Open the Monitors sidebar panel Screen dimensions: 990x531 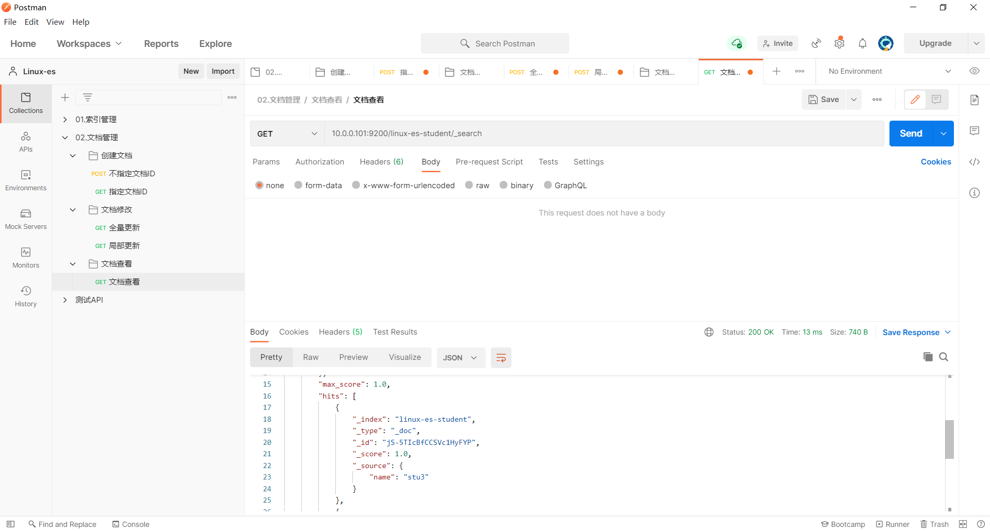tap(26, 258)
